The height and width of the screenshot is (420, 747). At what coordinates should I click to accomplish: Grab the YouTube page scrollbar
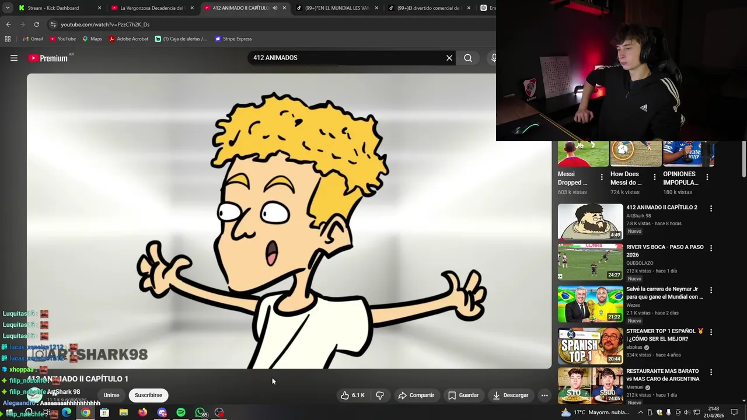[743, 159]
